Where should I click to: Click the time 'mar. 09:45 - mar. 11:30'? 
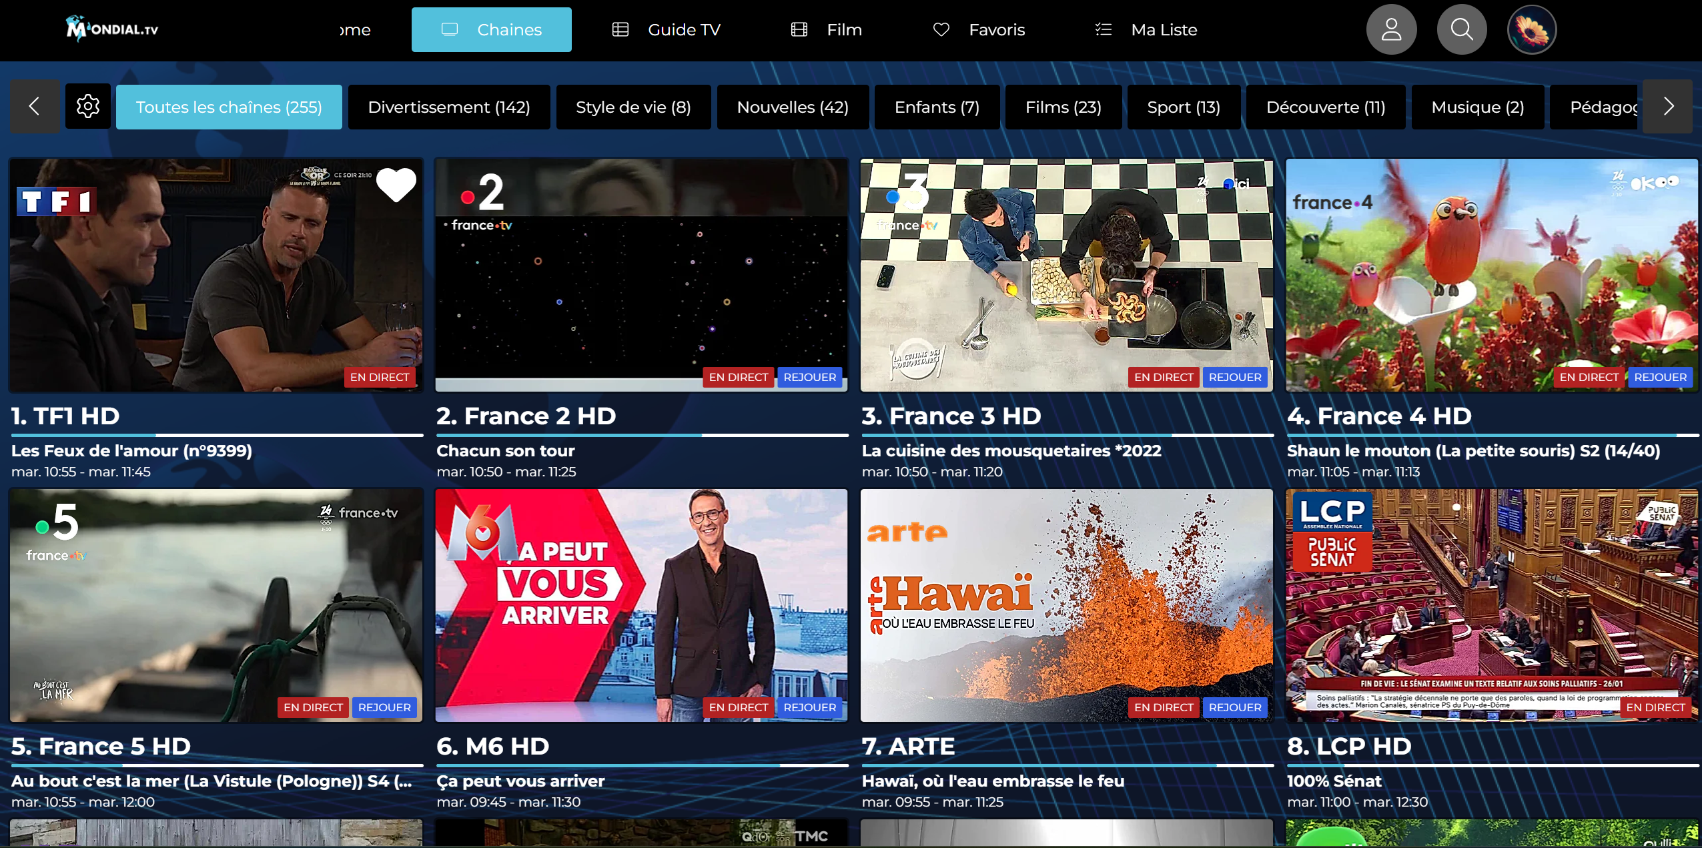508,802
